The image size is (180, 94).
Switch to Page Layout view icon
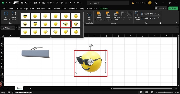(146, 92)
